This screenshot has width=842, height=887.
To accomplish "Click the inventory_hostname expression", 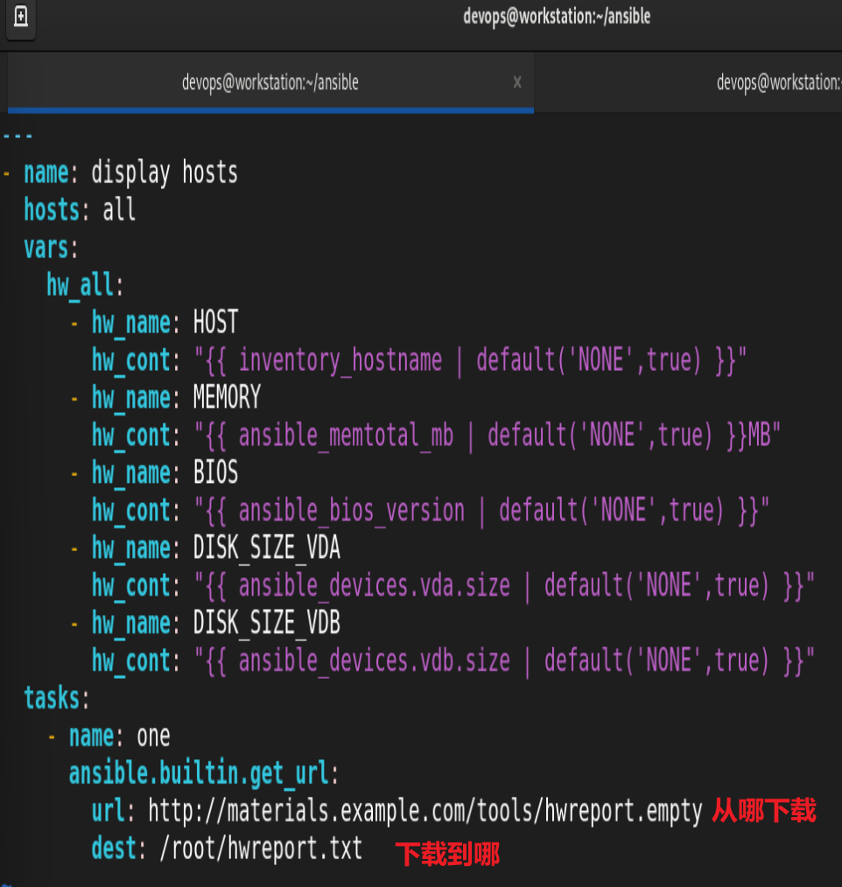I will click(470, 360).
